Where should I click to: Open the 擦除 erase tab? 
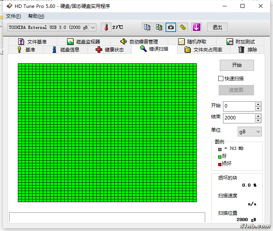pos(248,50)
